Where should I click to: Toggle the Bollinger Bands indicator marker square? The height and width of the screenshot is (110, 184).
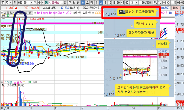pos(35,13)
